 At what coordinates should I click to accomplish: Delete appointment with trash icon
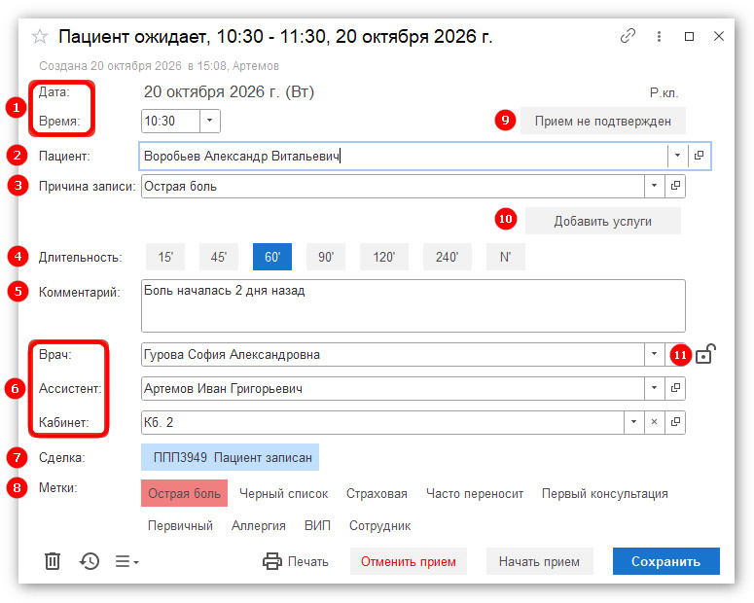coord(53,560)
